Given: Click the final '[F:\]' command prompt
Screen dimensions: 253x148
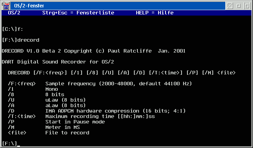Looking at the screenshot, I should [9, 144].
